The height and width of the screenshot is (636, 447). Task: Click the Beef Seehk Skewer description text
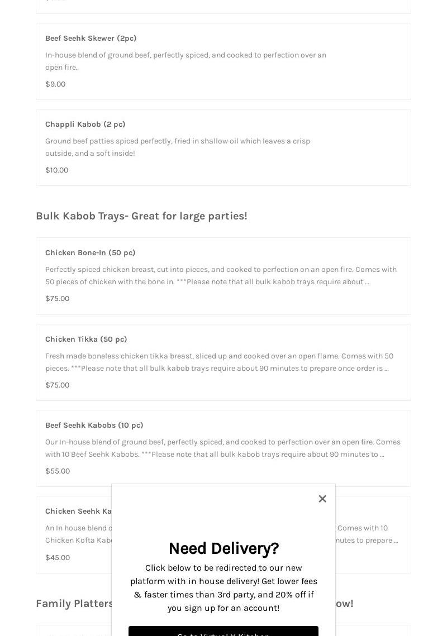186,61
